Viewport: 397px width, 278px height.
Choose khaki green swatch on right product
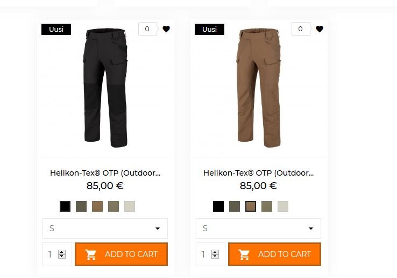(x=267, y=206)
